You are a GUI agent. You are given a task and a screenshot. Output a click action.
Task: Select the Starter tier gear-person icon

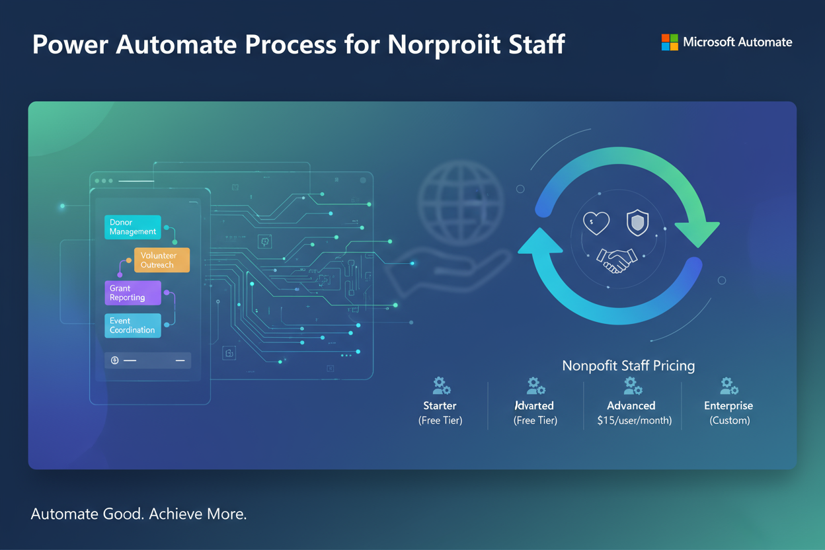[440, 385]
